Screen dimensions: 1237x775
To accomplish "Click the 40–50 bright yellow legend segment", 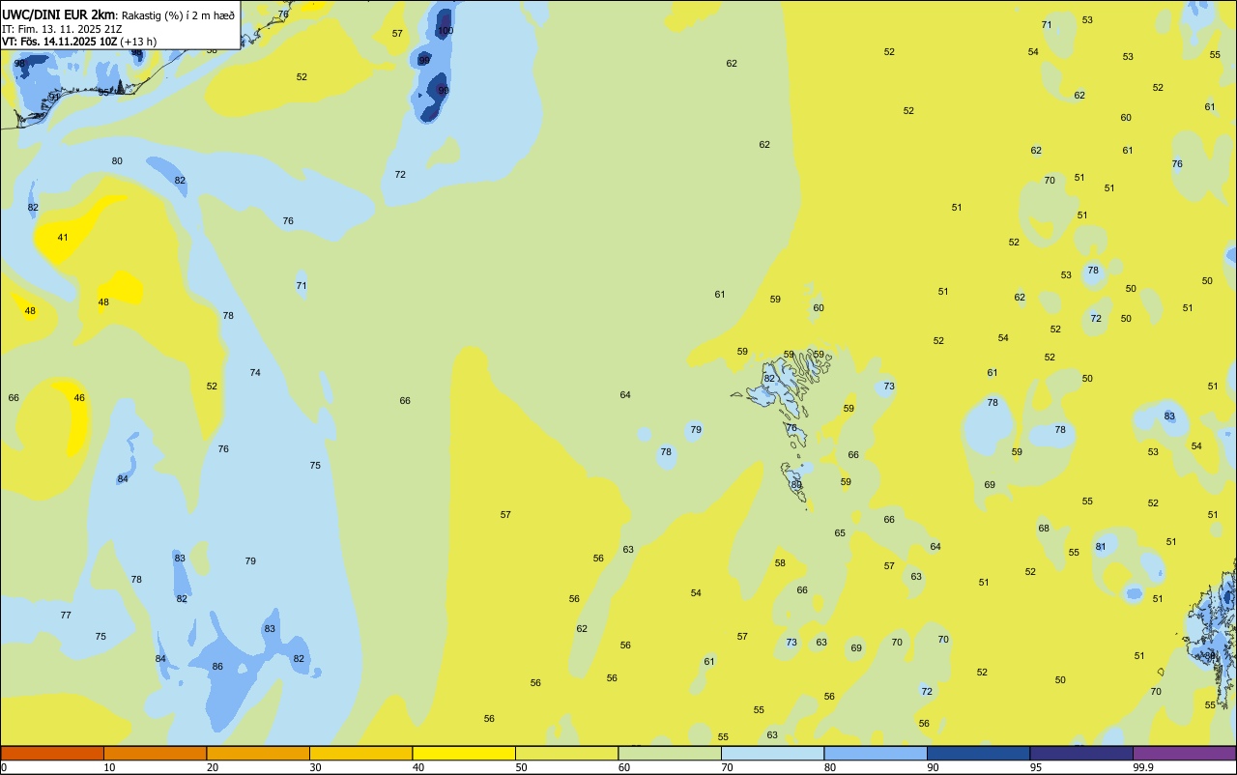I will point(464,753).
